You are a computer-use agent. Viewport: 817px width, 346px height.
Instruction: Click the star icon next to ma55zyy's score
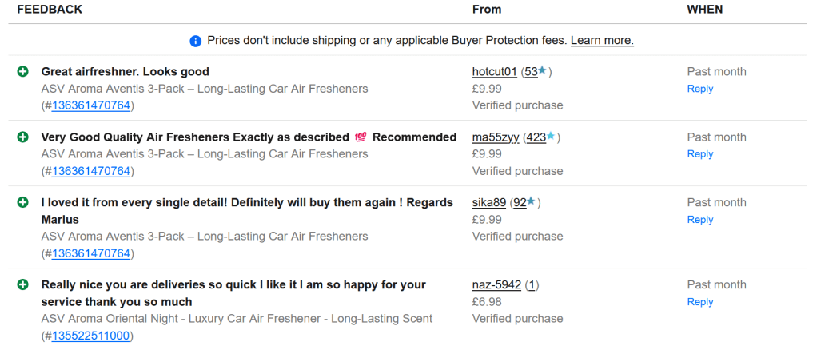(x=551, y=137)
